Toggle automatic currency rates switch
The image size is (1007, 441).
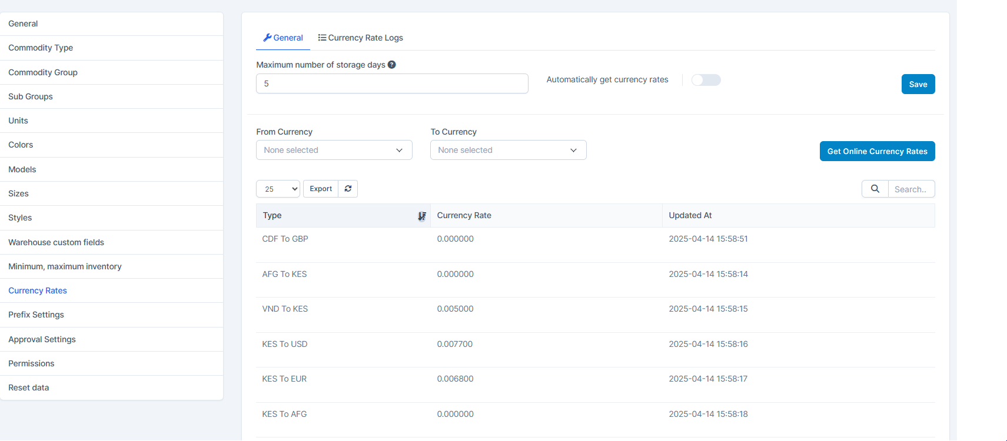(x=706, y=80)
